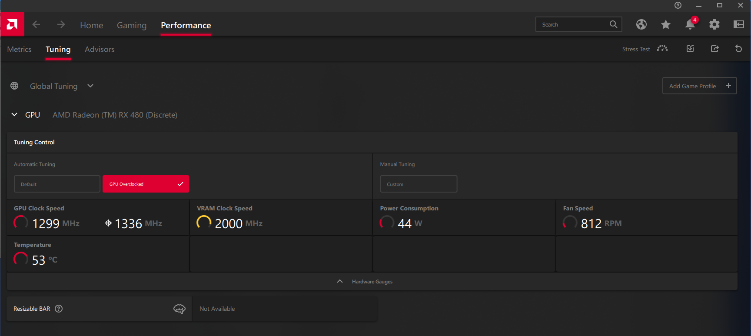Open the Home tab
This screenshot has height=336, width=751.
point(92,25)
